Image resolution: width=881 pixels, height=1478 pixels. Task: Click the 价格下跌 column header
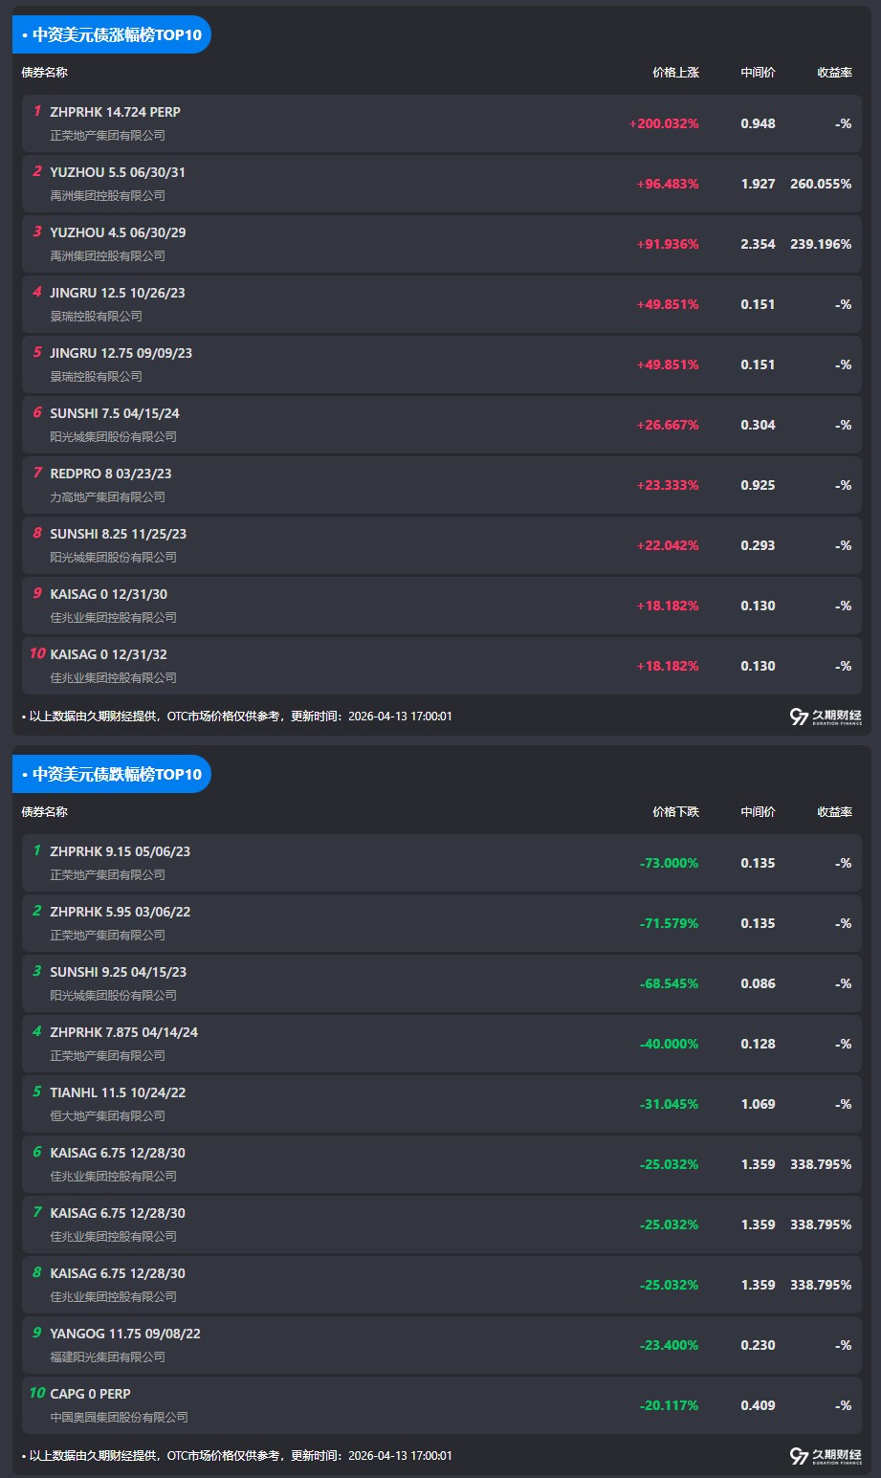tap(675, 812)
